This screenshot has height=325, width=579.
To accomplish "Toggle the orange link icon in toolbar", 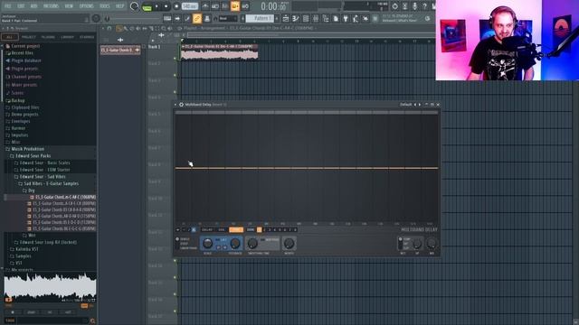I will click(197, 18).
